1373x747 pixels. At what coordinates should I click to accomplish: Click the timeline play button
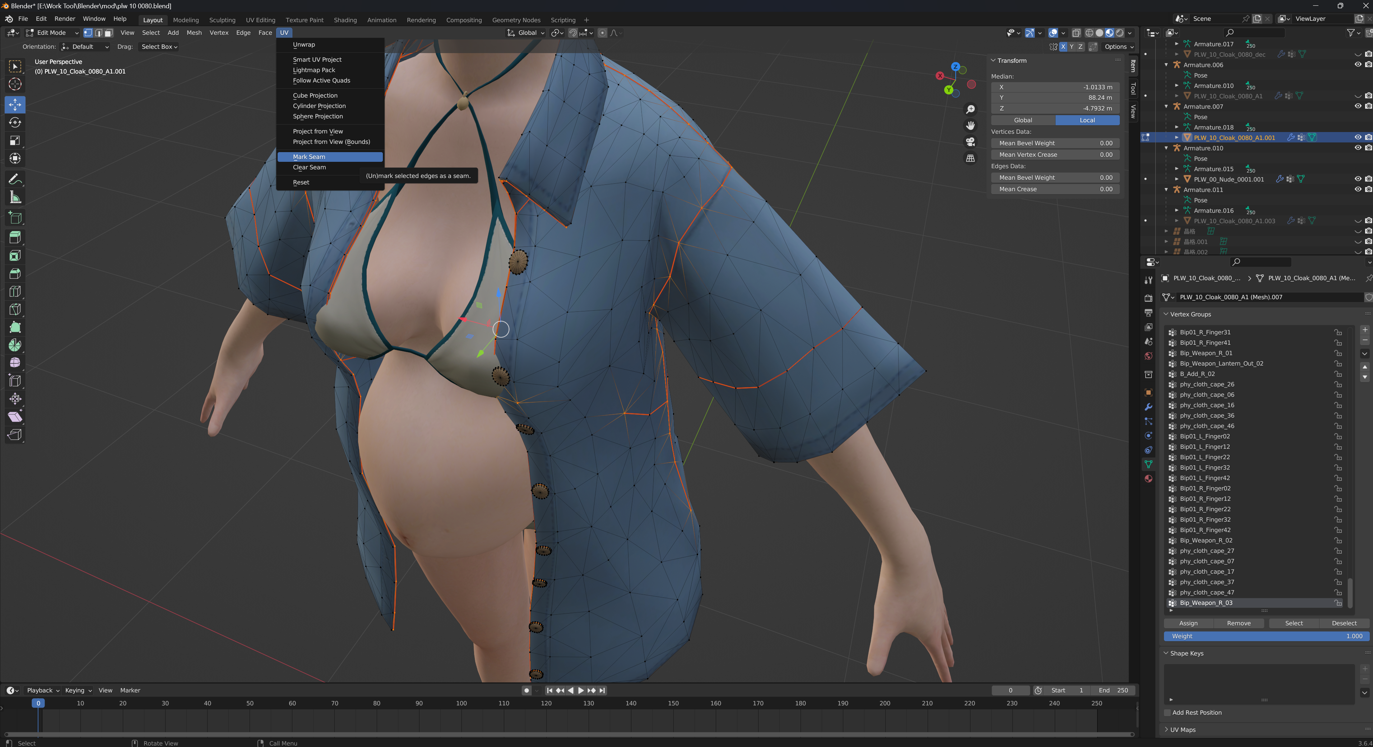[x=580, y=690]
